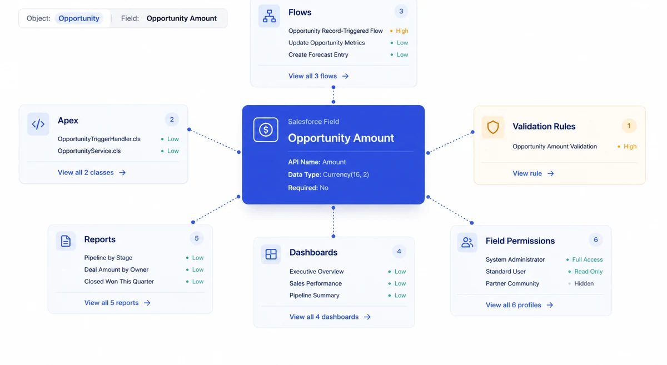Click the Field Permissions card title

[520, 241]
